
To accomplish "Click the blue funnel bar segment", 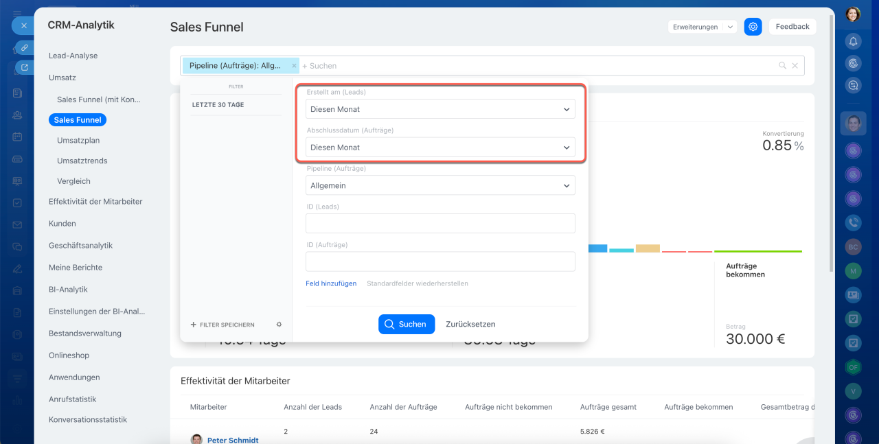I will coord(597,248).
